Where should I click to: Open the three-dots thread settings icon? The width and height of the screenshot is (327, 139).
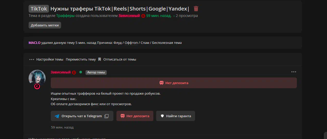point(32,59)
